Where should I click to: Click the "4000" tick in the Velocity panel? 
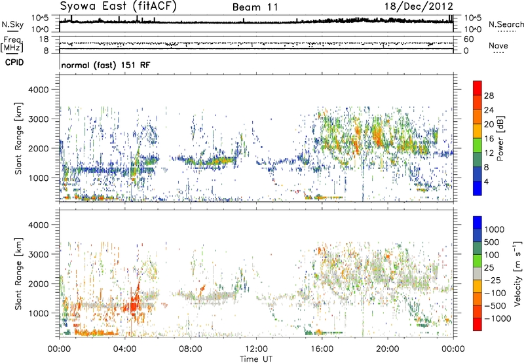coord(38,225)
